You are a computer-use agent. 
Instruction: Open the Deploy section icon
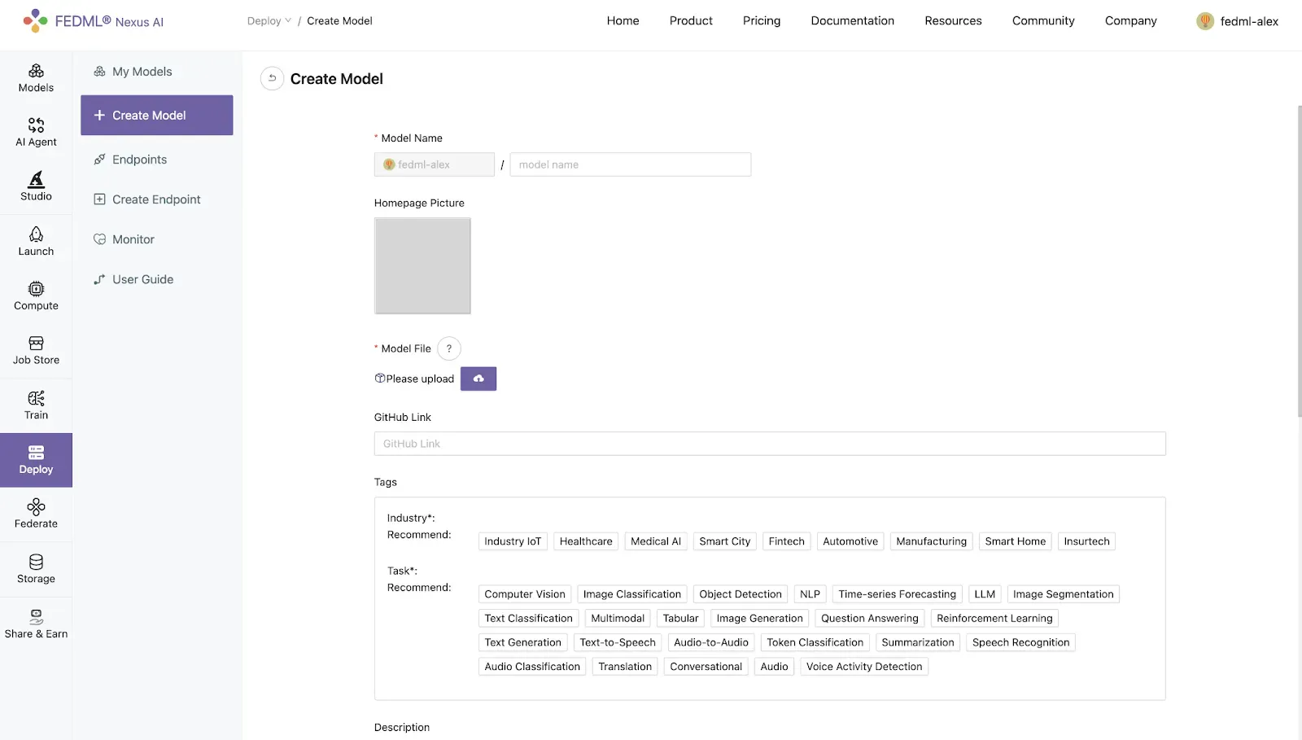click(x=36, y=453)
